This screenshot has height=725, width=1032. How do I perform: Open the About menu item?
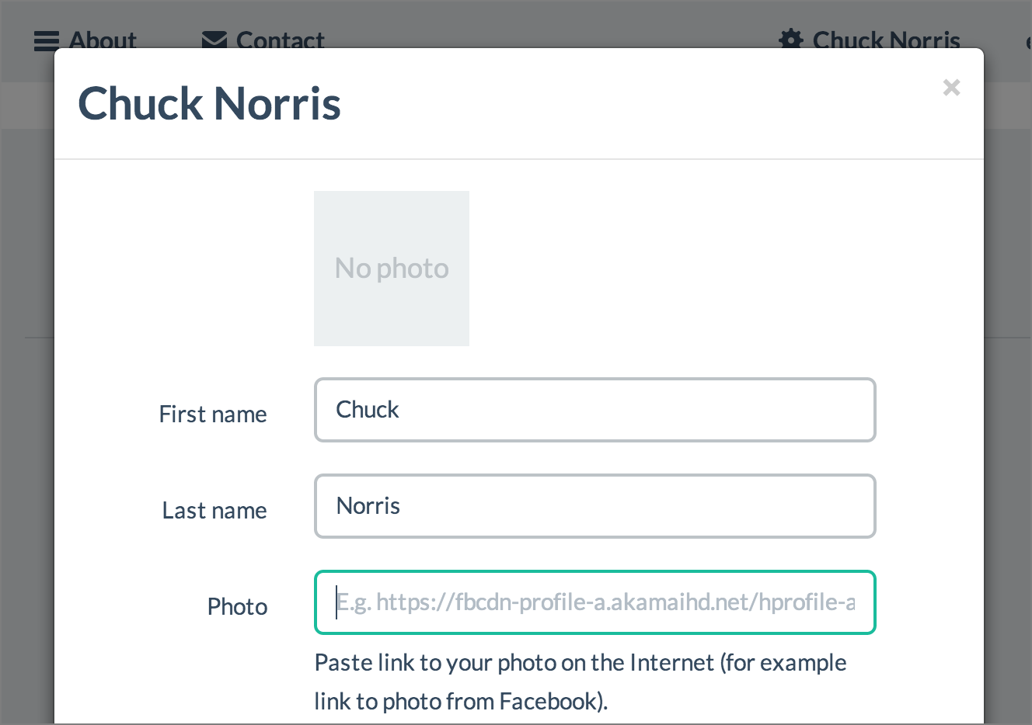click(x=103, y=39)
